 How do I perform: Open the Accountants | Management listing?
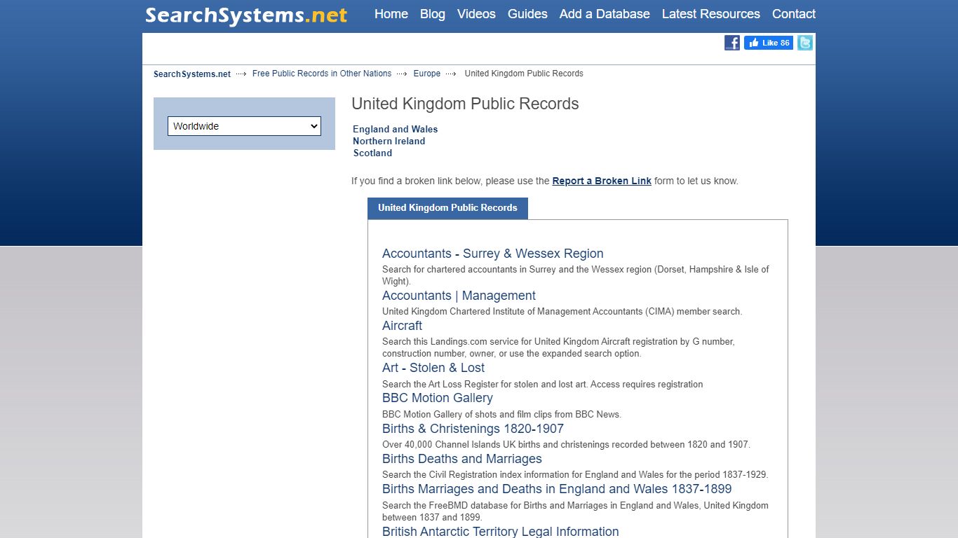[x=459, y=296]
